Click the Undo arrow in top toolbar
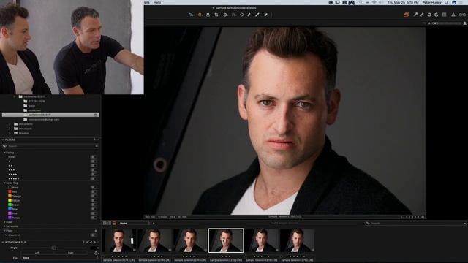This screenshot has width=468, height=263. tap(429, 15)
